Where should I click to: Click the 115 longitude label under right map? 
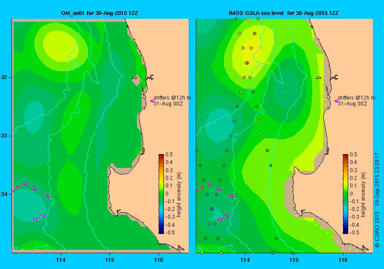pos(294,260)
